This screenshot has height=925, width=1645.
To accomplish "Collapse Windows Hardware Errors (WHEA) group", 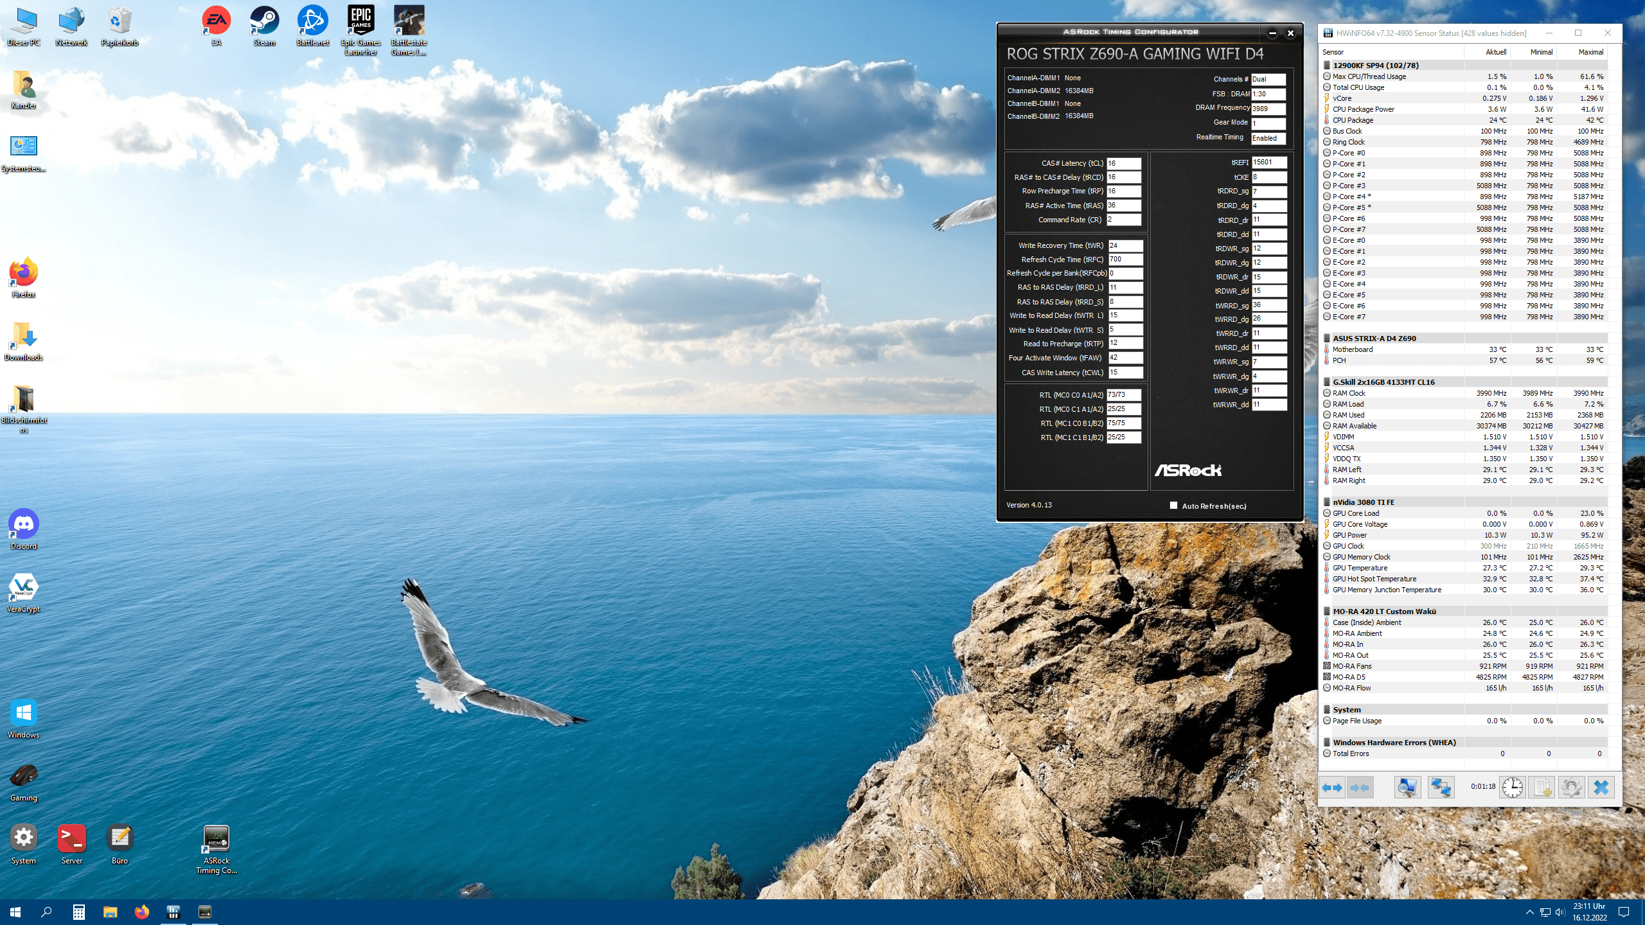I will tap(1327, 742).
